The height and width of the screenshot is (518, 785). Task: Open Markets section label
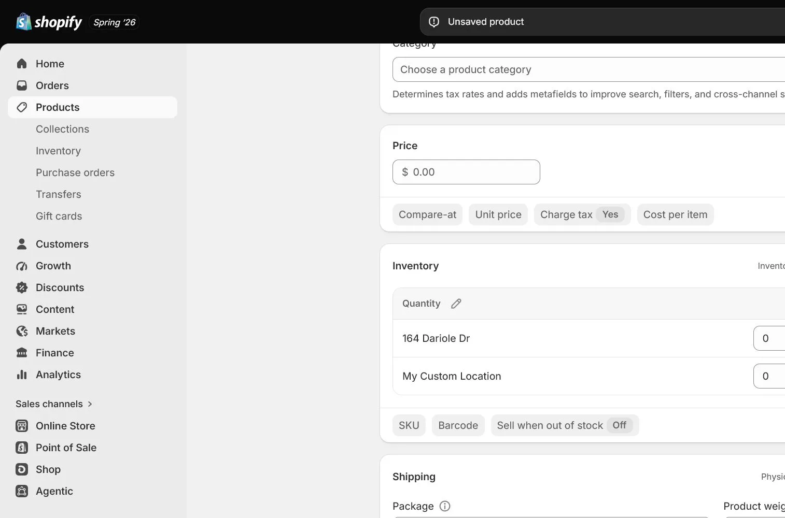pos(55,331)
